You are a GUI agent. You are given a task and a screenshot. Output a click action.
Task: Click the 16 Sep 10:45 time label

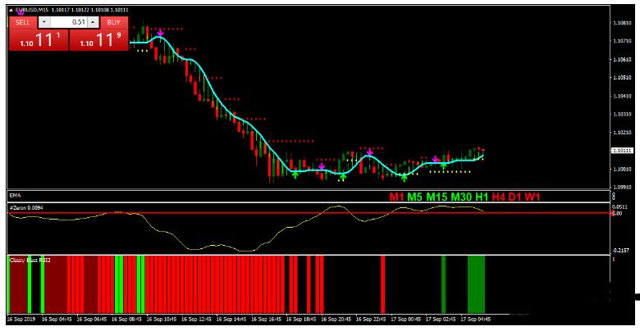click(162, 320)
